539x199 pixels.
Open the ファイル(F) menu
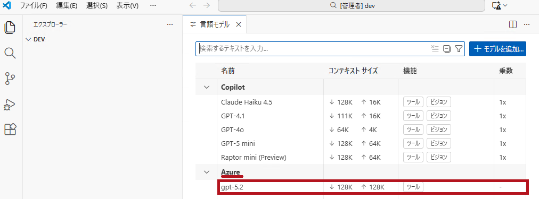click(34, 5)
